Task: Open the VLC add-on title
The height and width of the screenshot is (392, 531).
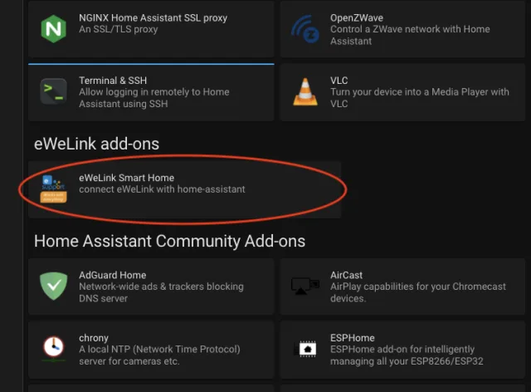Action: coord(339,81)
